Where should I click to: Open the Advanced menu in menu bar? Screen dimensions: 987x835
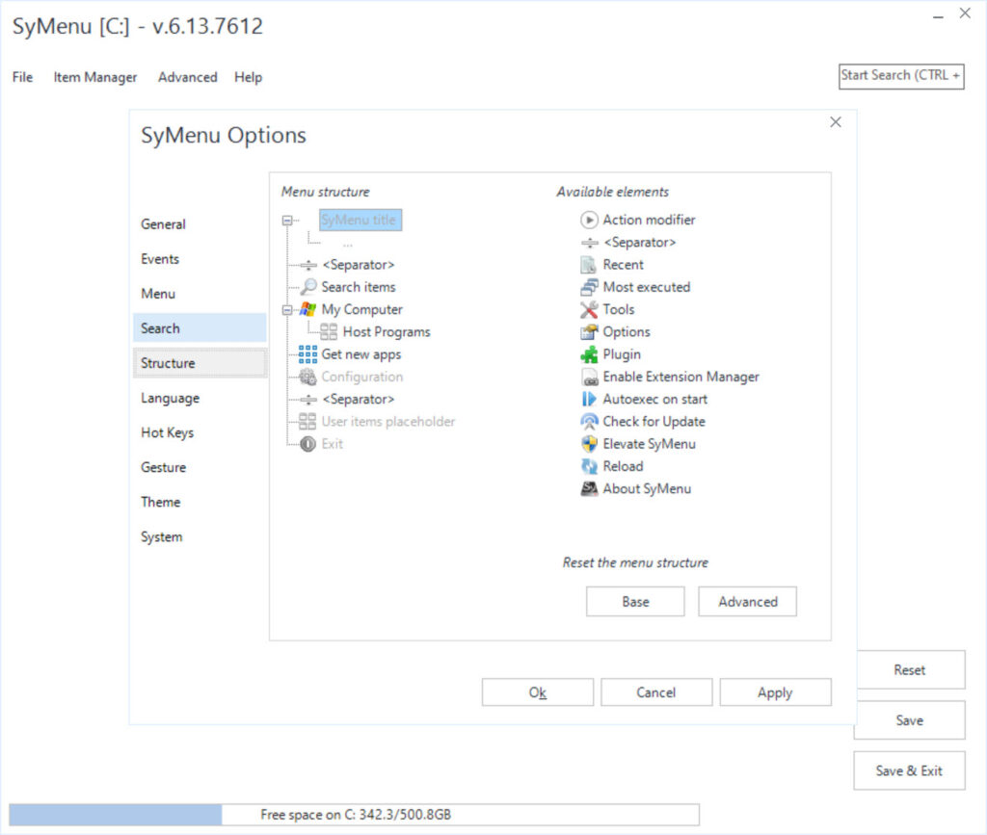[x=188, y=77]
